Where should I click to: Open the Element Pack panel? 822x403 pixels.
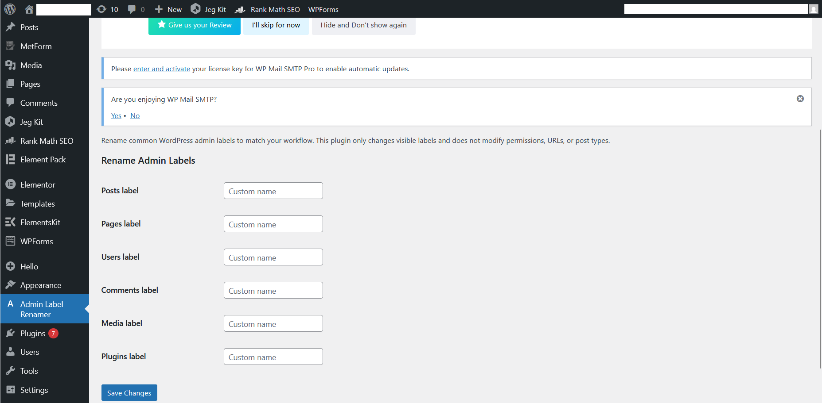pos(43,159)
